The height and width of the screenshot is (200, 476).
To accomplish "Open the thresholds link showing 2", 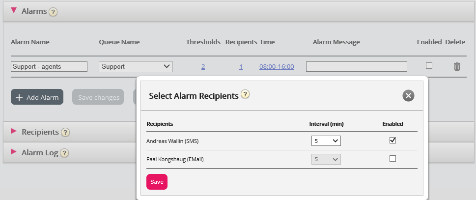I will 203,66.
